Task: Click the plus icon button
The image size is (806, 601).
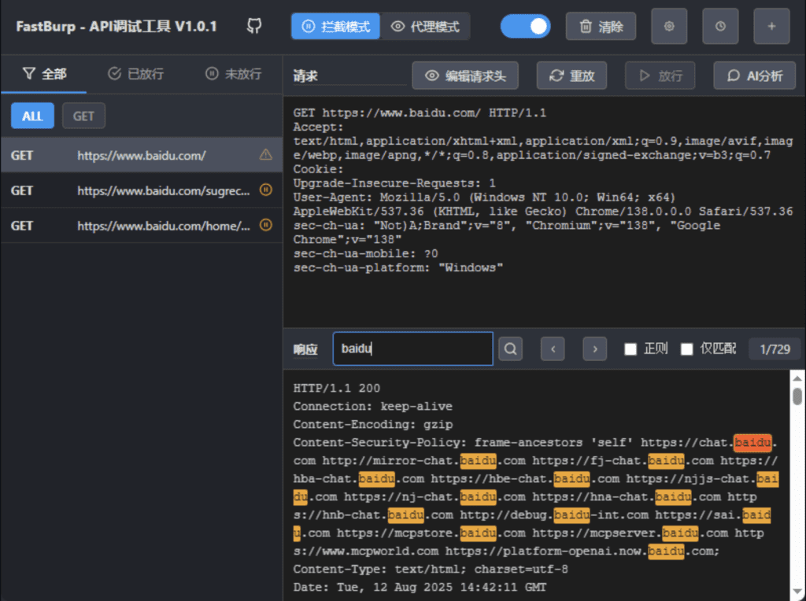Action: (771, 26)
